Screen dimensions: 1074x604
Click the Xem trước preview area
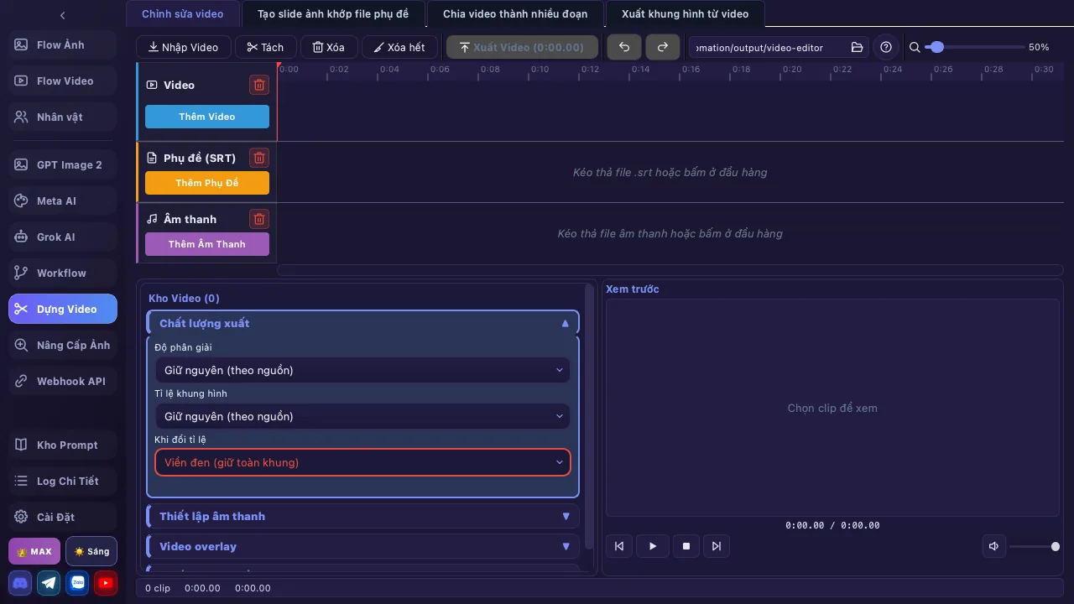832,408
